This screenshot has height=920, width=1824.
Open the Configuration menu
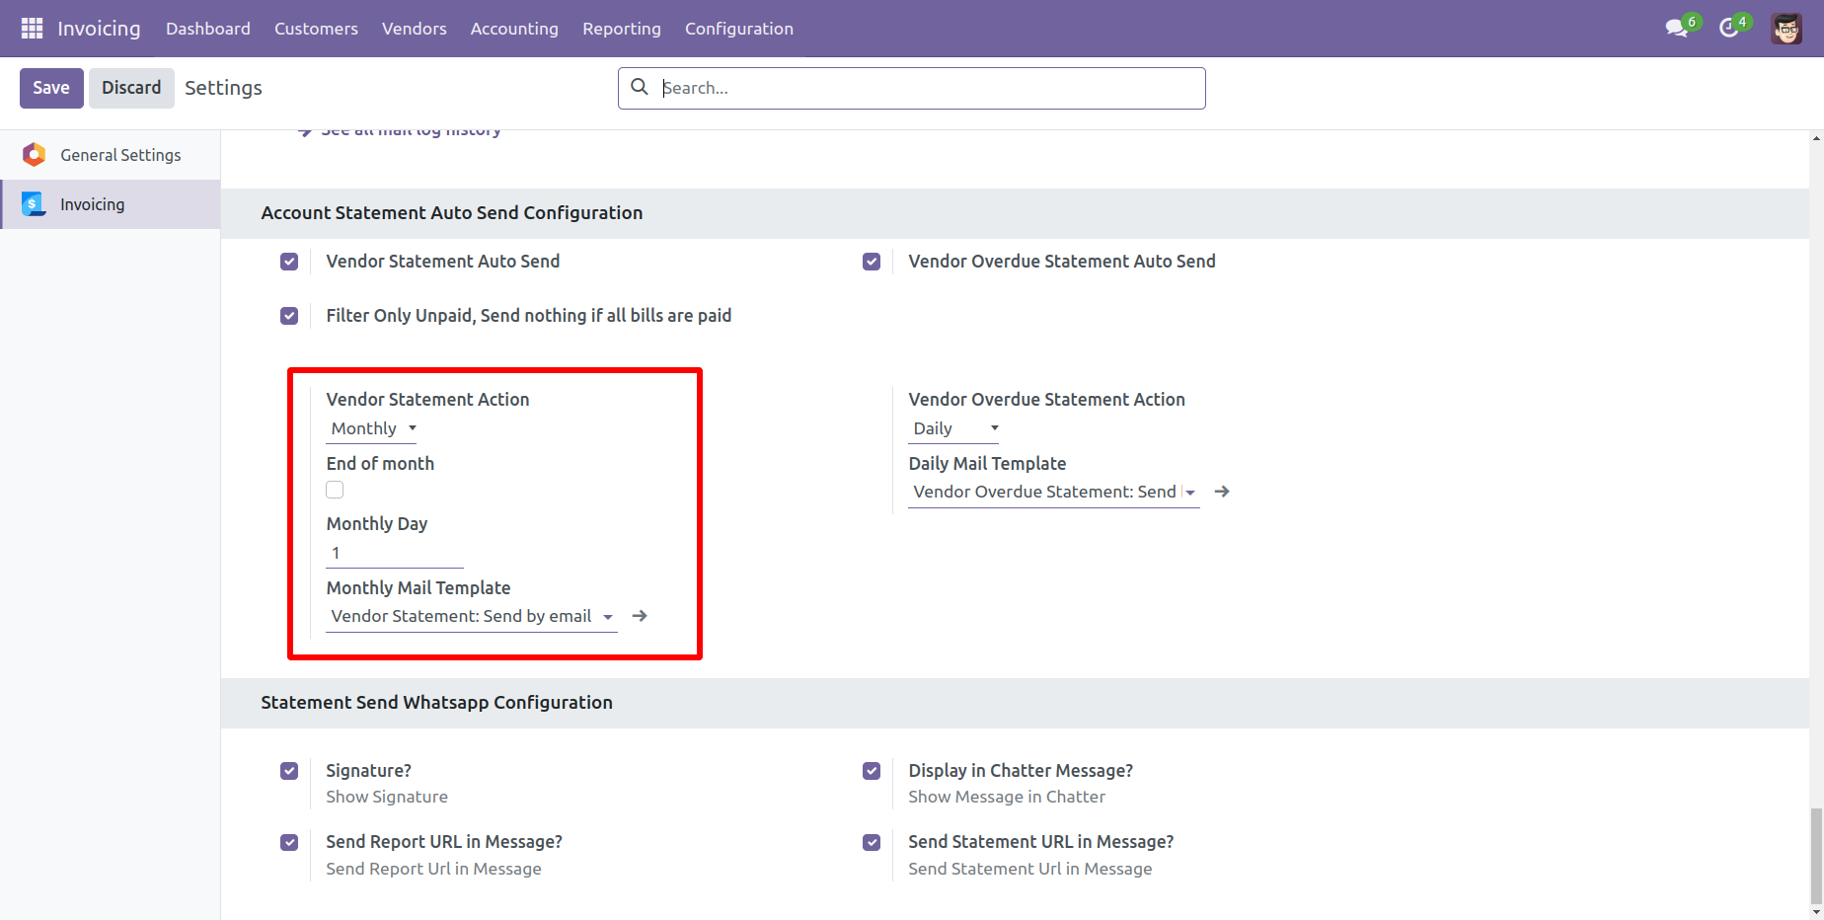pos(739,29)
